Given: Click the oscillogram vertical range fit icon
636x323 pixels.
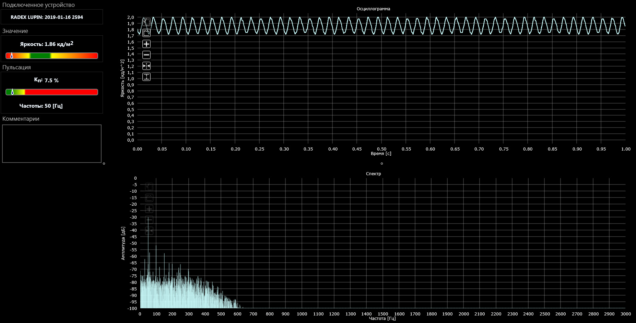Looking at the screenshot, I should 146,77.
